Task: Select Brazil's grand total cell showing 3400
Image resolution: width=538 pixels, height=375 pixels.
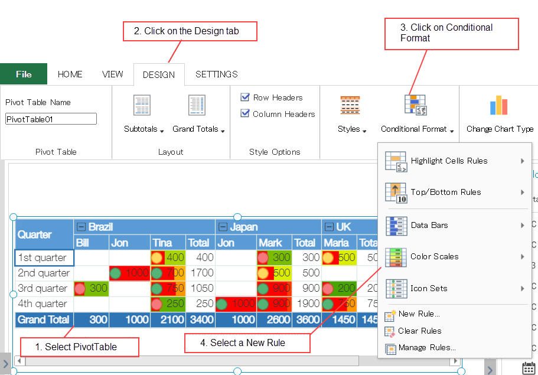Action: (200, 319)
